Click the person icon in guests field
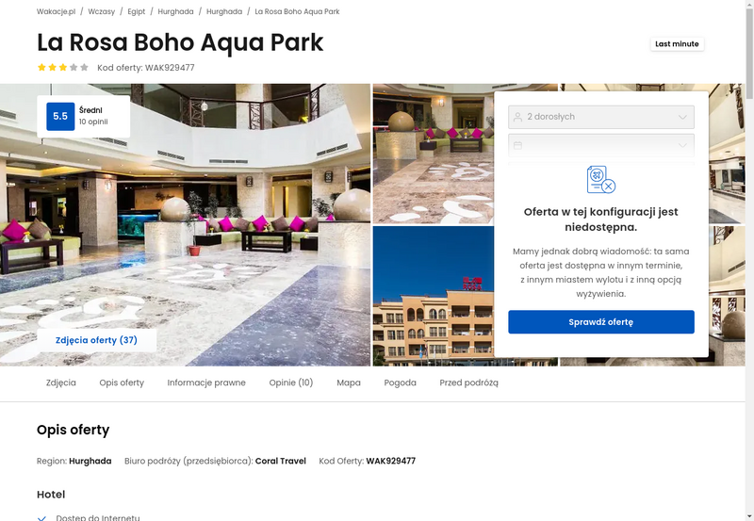The height and width of the screenshot is (521, 754). [517, 117]
